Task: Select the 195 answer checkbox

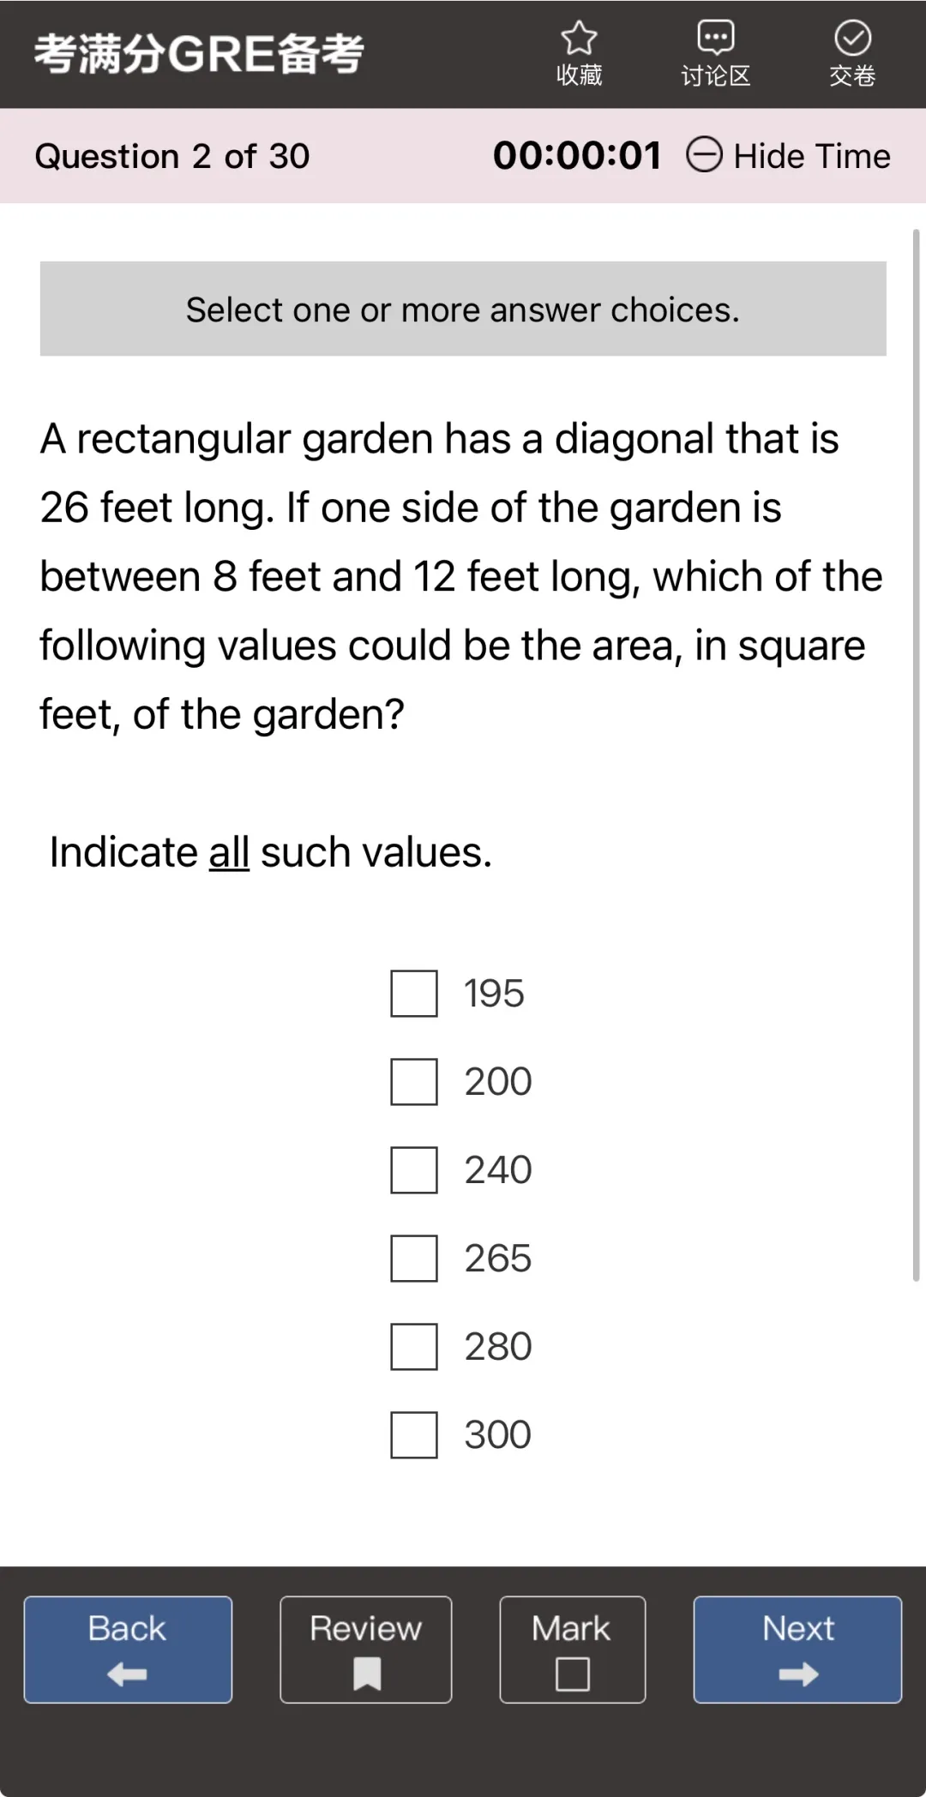Action: click(x=414, y=994)
